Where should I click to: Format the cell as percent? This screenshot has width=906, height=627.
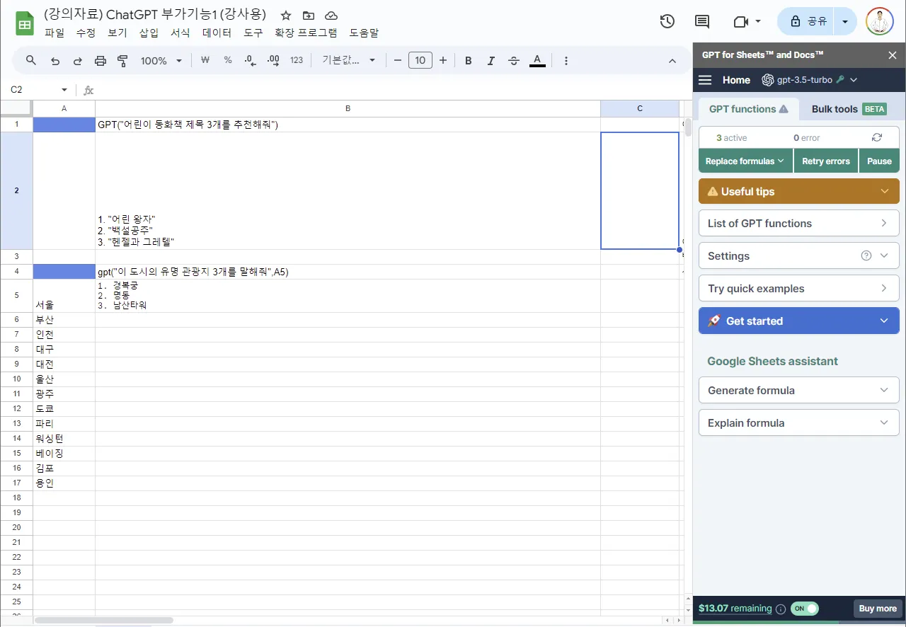pos(228,61)
